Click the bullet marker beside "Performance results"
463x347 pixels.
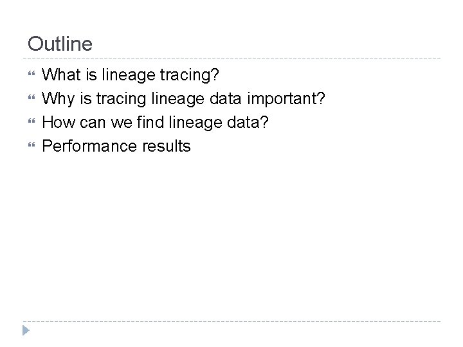(31, 147)
